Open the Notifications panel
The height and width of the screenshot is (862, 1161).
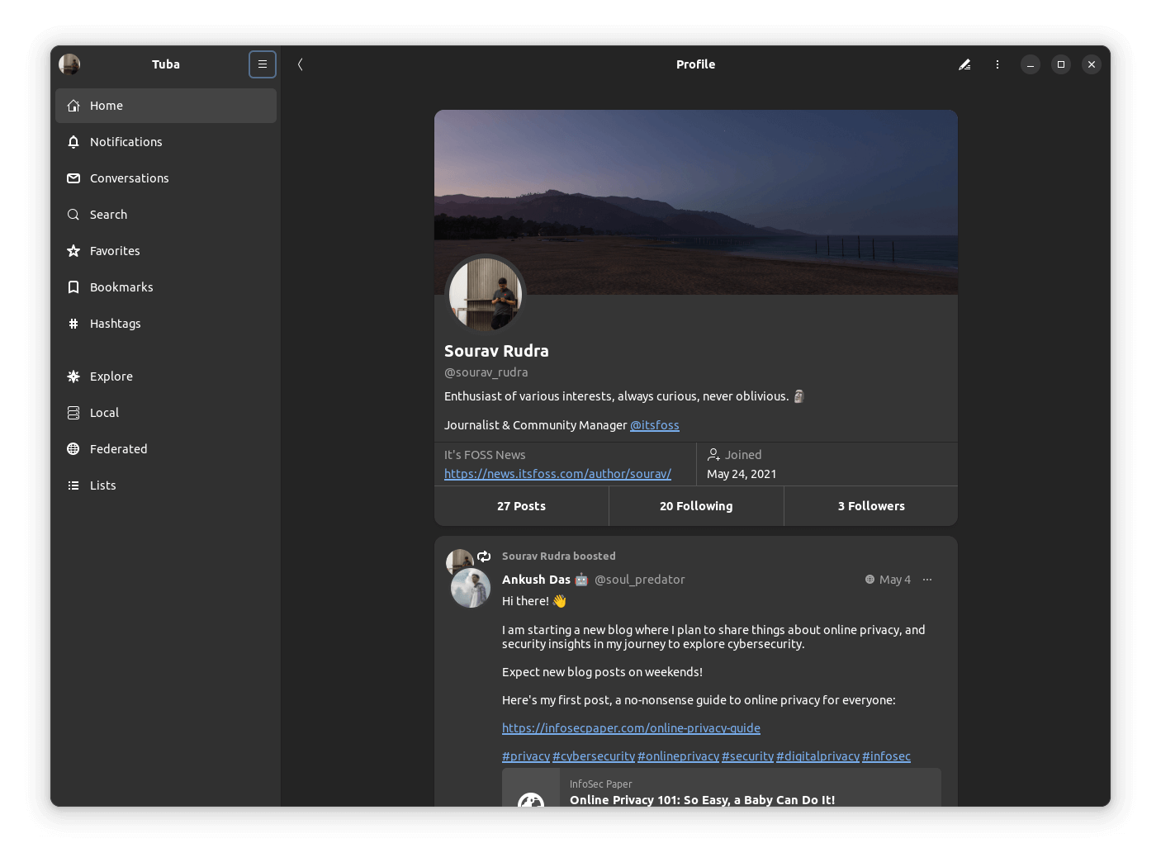[126, 141]
